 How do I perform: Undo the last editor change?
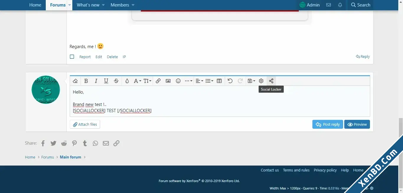tap(230, 81)
